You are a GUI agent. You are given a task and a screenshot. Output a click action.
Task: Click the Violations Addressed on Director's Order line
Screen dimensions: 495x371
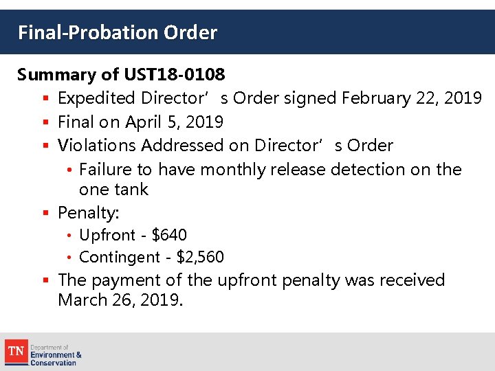pyautogui.click(x=225, y=146)
